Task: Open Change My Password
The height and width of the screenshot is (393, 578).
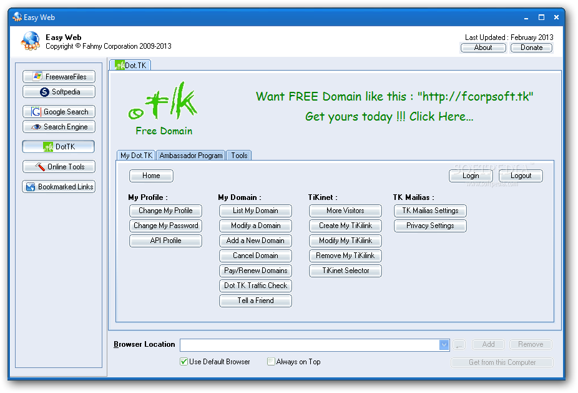Action: pos(165,226)
